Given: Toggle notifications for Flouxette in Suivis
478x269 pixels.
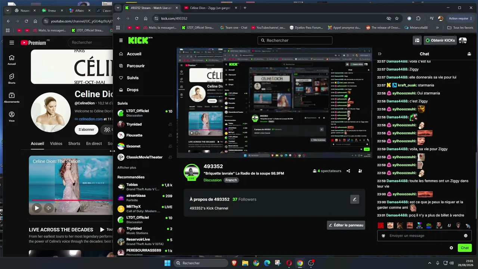Looking at the screenshot, I should (x=170, y=135).
